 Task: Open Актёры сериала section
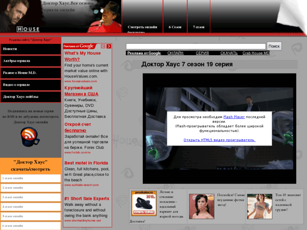tap(30, 61)
